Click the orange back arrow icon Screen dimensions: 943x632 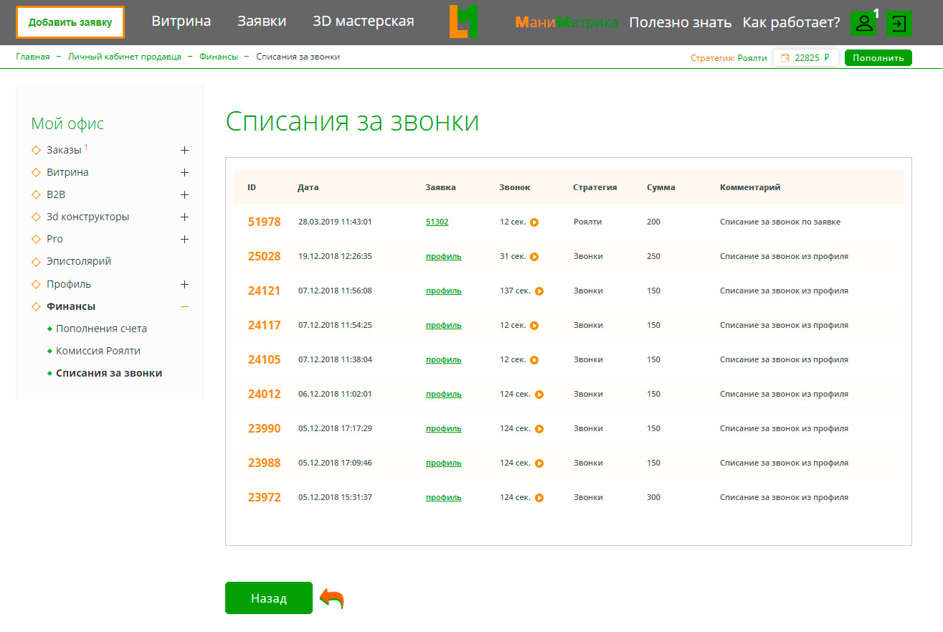(332, 598)
